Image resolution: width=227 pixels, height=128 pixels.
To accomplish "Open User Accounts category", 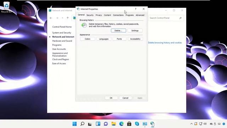I will tap(59, 49).
